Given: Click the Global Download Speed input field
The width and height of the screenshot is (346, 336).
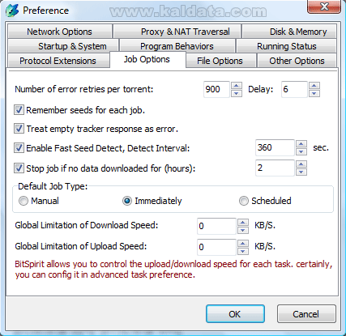Looking at the screenshot, I should [216, 226].
